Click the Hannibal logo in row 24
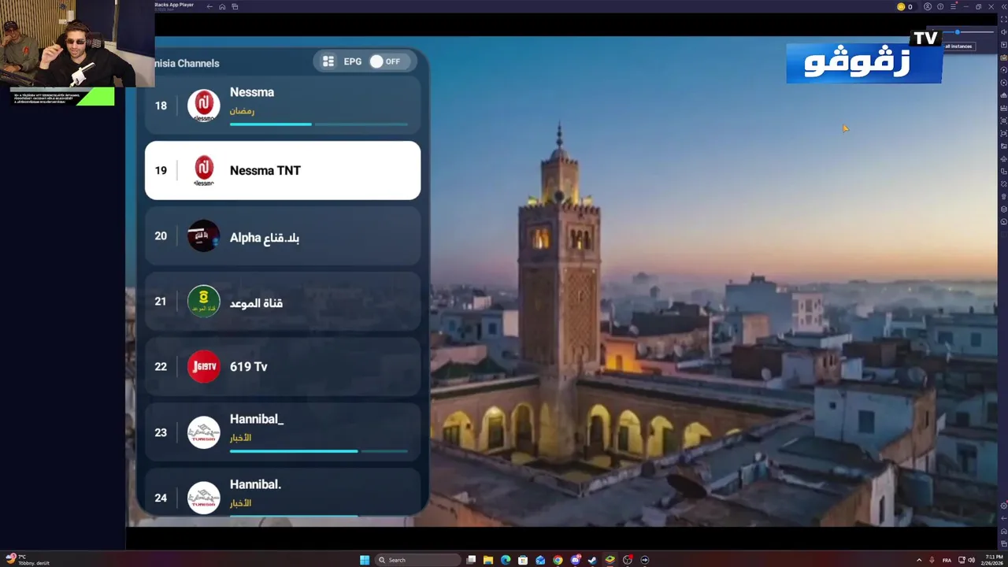 204,498
